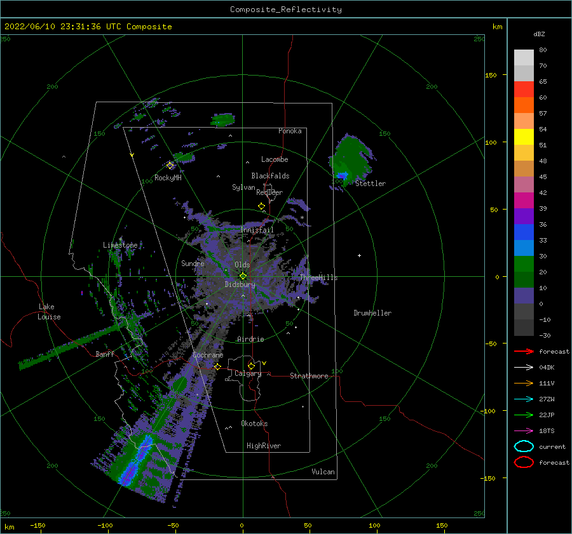Click the Strathmore town label
This screenshot has height=534, width=572.
309,376
